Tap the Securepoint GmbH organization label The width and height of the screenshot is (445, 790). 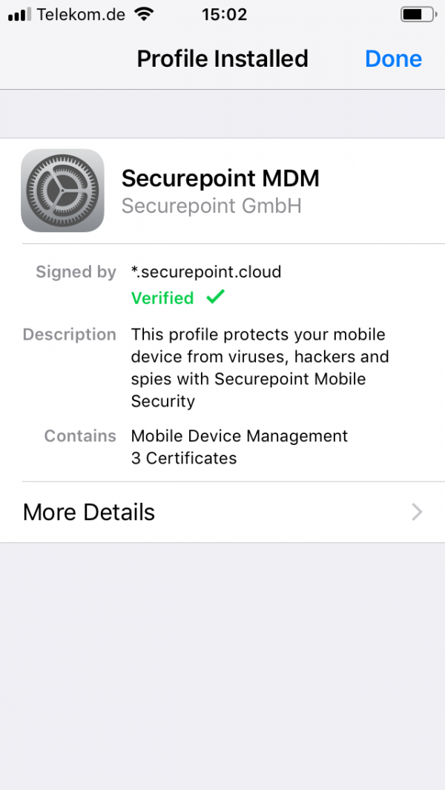[x=211, y=205]
